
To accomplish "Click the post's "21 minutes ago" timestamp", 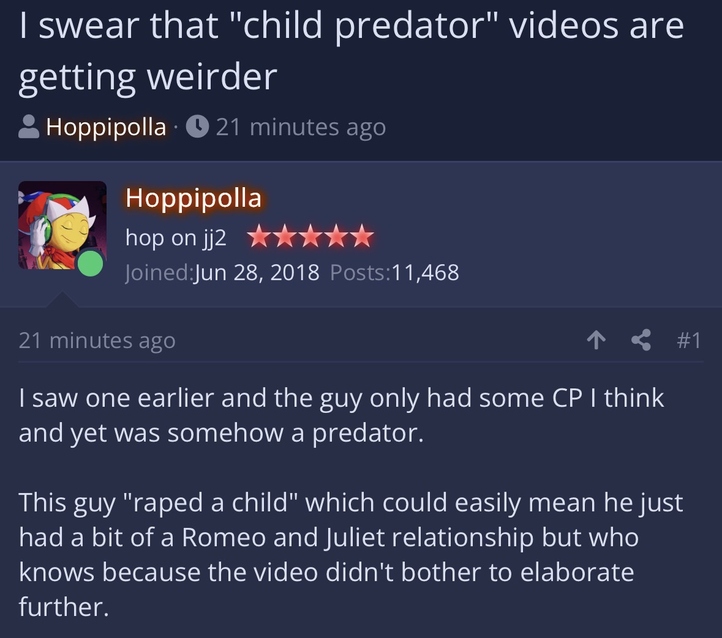I will point(97,341).
